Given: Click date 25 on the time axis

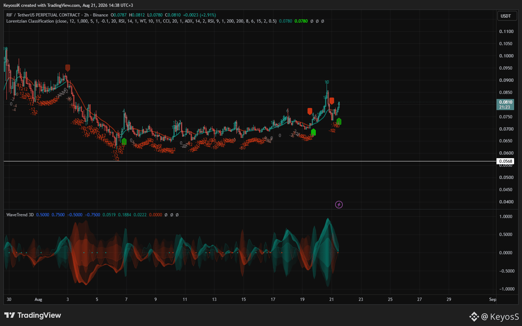Looking at the screenshot, I should (x=390, y=299).
